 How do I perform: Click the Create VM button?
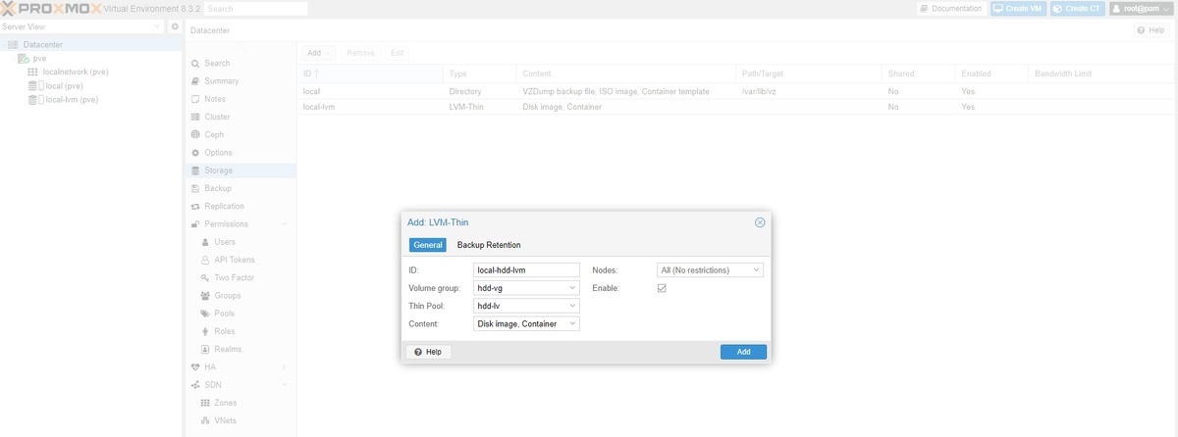tap(1017, 8)
